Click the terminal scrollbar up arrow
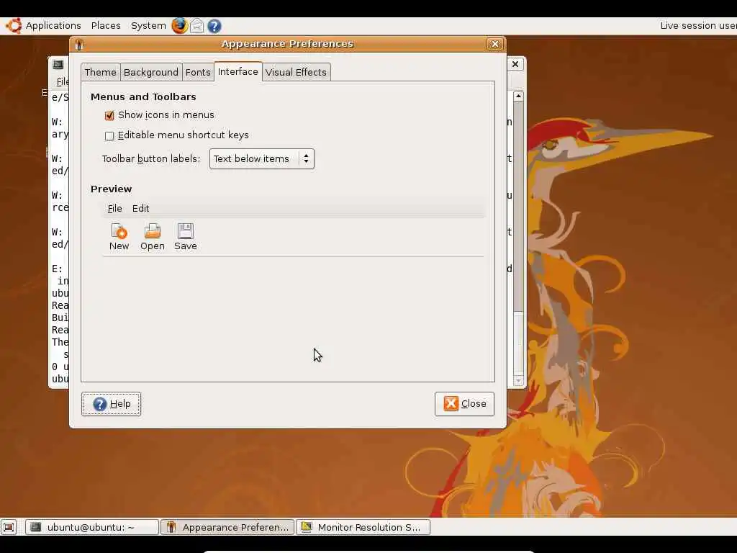Image resolution: width=737 pixels, height=553 pixels. point(518,96)
